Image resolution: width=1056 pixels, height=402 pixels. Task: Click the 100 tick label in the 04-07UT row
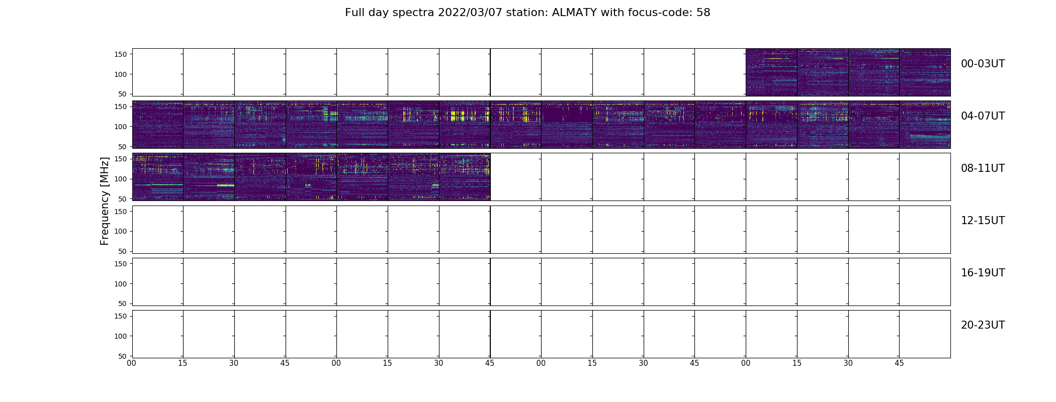coord(121,127)
